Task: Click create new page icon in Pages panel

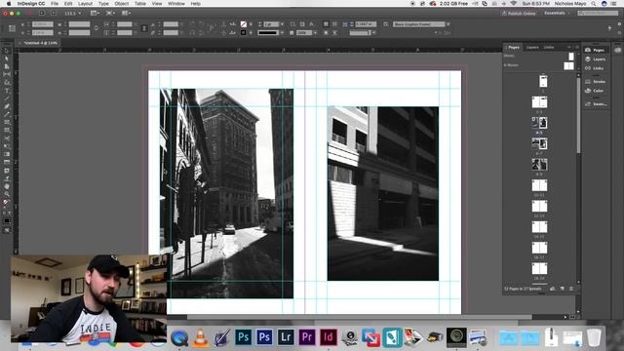Action: click(562, 289)
